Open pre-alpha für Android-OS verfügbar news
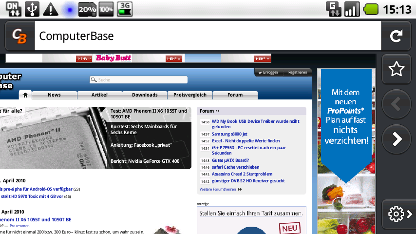 click(36, 189)
